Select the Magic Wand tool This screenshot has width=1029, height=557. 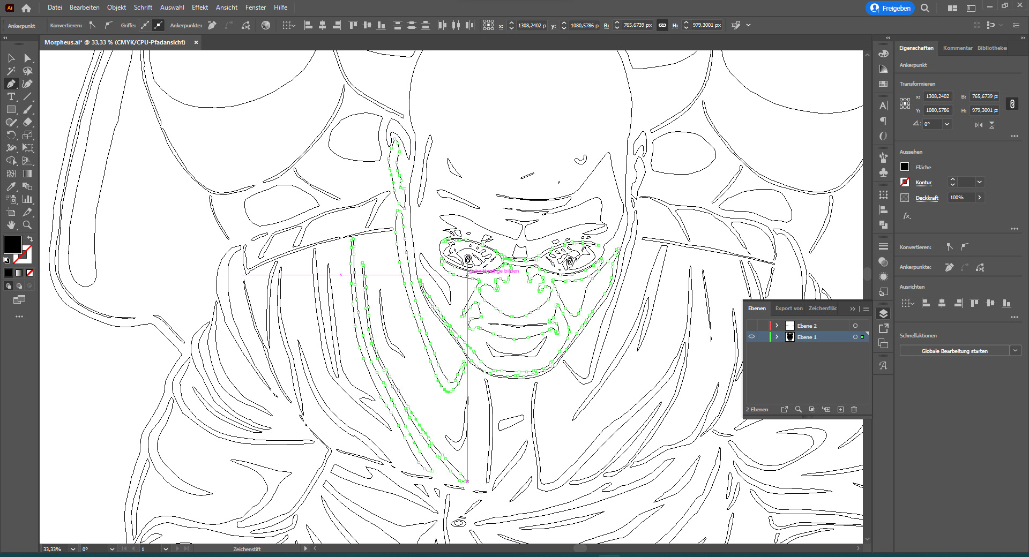point(11,71)
